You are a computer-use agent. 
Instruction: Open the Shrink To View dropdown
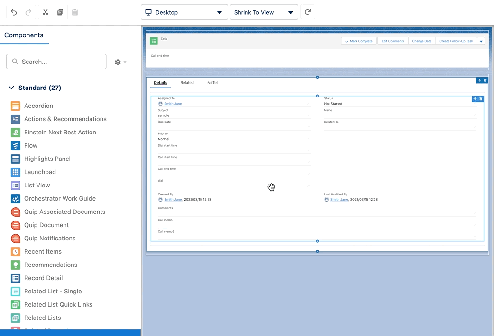[x=264, y=12]
